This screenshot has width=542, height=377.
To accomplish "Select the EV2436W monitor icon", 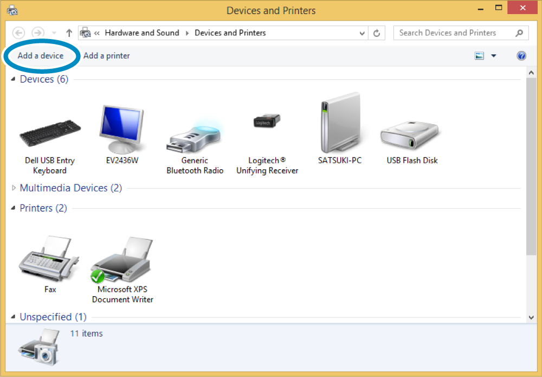I will [x=121, y=130].
